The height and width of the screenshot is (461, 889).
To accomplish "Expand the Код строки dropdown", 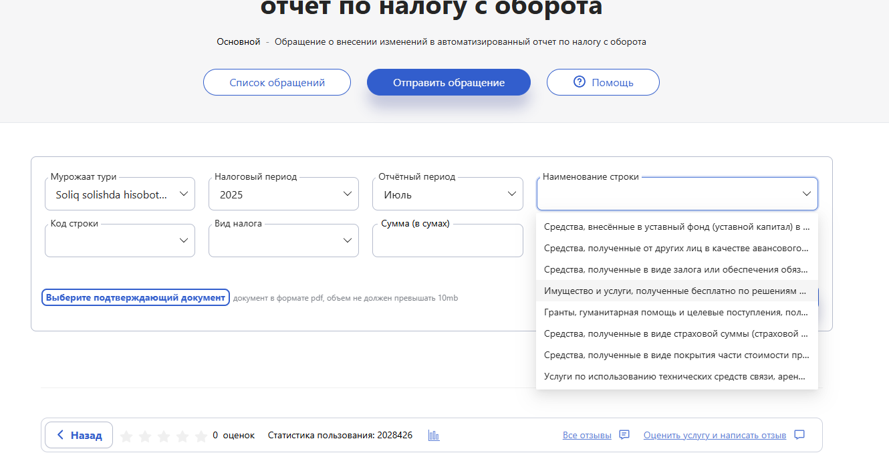I will click(x=120, y=241).
